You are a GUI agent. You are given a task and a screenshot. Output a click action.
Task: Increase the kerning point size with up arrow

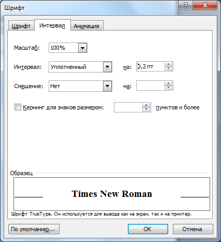click(x=146, y=105)
